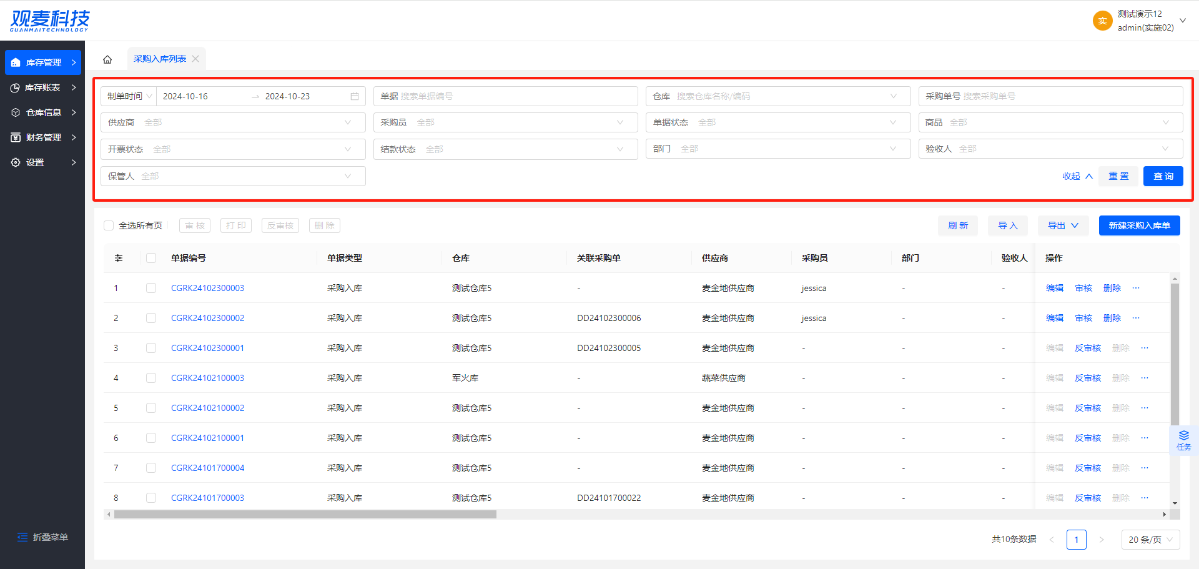Click the 折叠菜单 collapse icon
The width and height of the screenshot is (1199, 569).
22,537
